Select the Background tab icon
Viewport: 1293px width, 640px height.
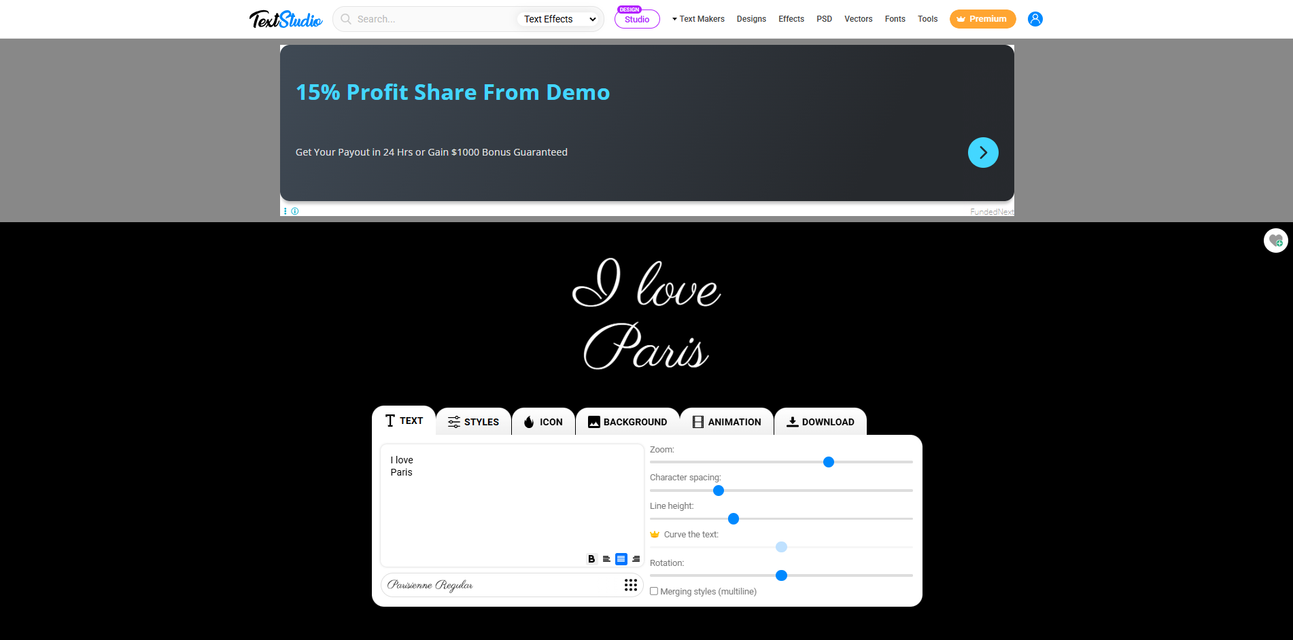coord(593,421)
